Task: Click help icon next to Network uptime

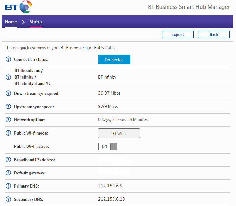Action: 8,120
